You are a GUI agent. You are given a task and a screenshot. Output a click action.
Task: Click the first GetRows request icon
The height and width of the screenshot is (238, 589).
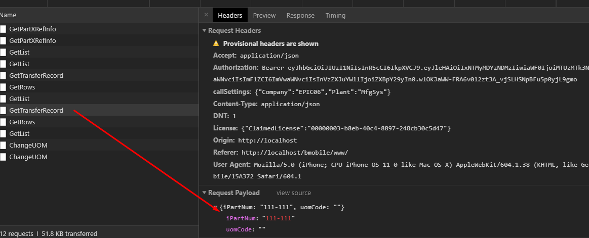point(3,87)
